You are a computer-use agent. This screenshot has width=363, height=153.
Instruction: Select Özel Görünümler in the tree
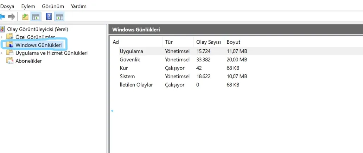[x=35, y=37]
